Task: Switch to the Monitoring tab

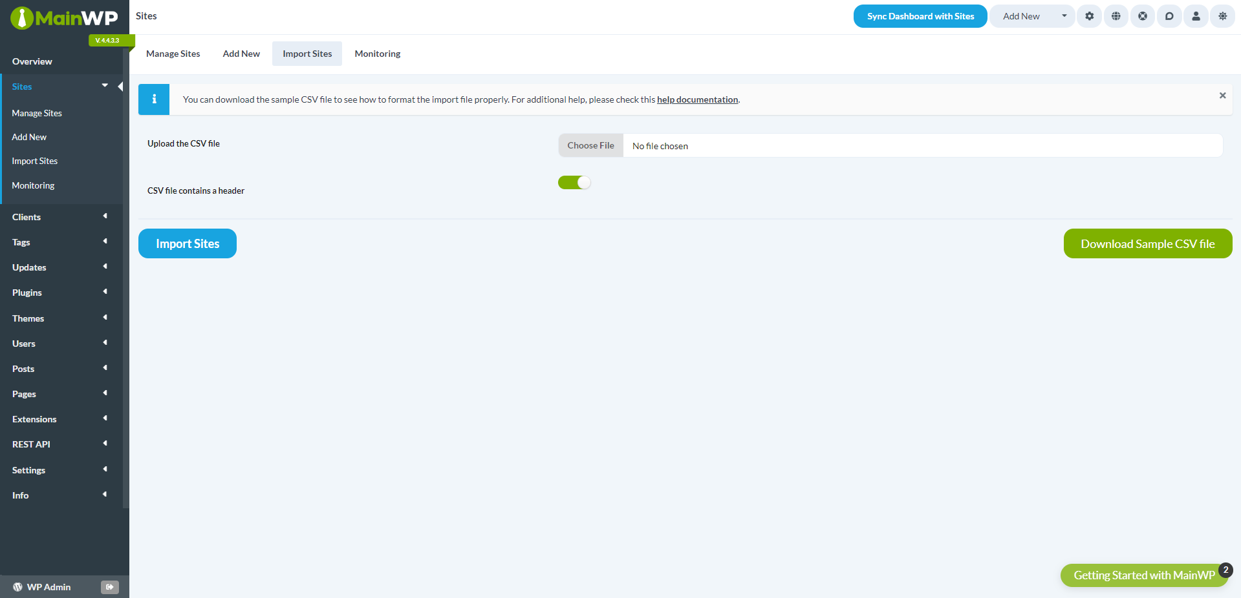Action: pos(378,54)
